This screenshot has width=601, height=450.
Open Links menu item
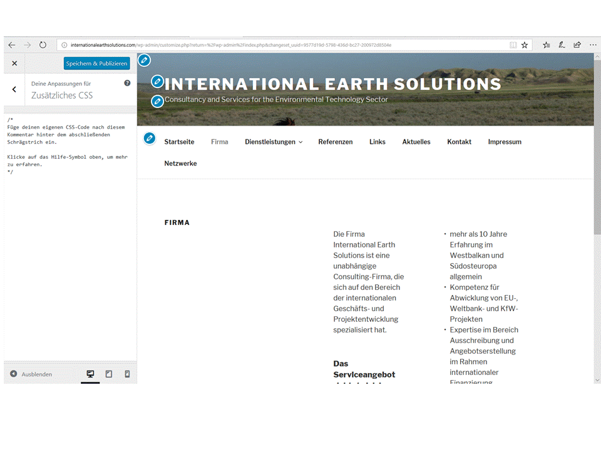[x=378, y=142]
